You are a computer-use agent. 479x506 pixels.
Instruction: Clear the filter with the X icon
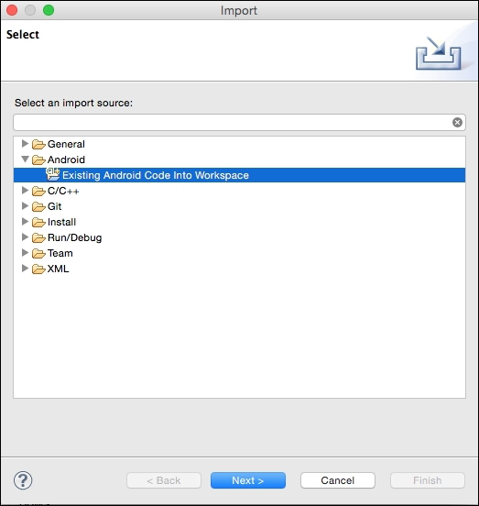(x=457, y=122)
